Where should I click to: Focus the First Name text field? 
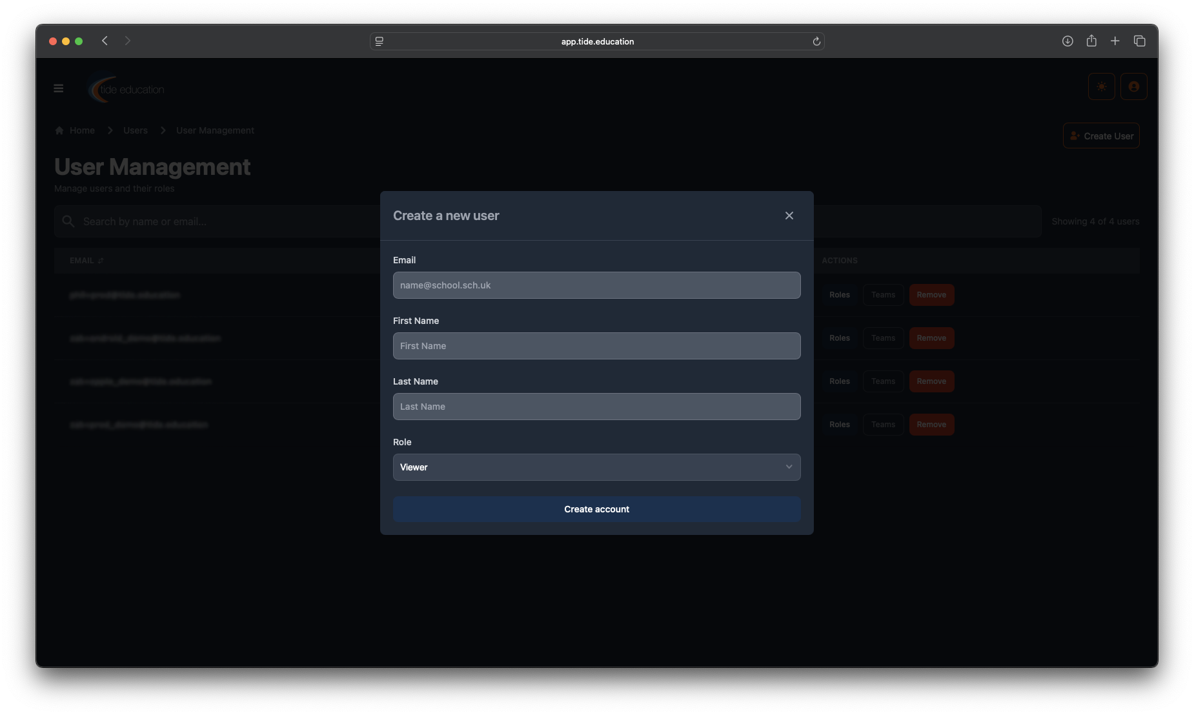tap(596, 346)
